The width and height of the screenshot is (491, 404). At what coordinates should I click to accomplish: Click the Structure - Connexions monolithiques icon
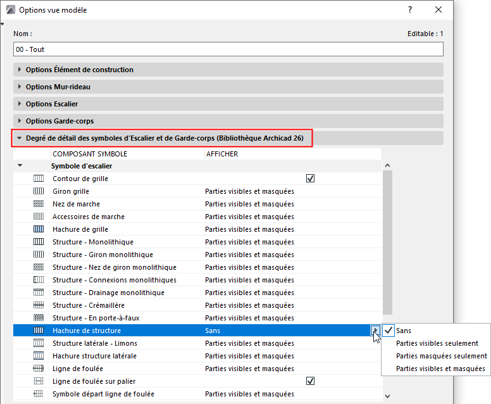[x=39, y=280]
